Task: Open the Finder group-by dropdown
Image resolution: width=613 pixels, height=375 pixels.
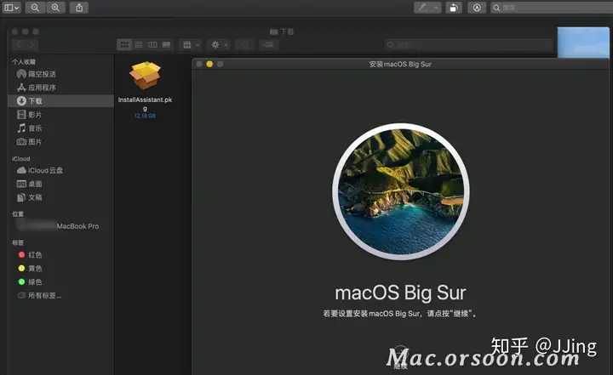Action: coord(191,44)
